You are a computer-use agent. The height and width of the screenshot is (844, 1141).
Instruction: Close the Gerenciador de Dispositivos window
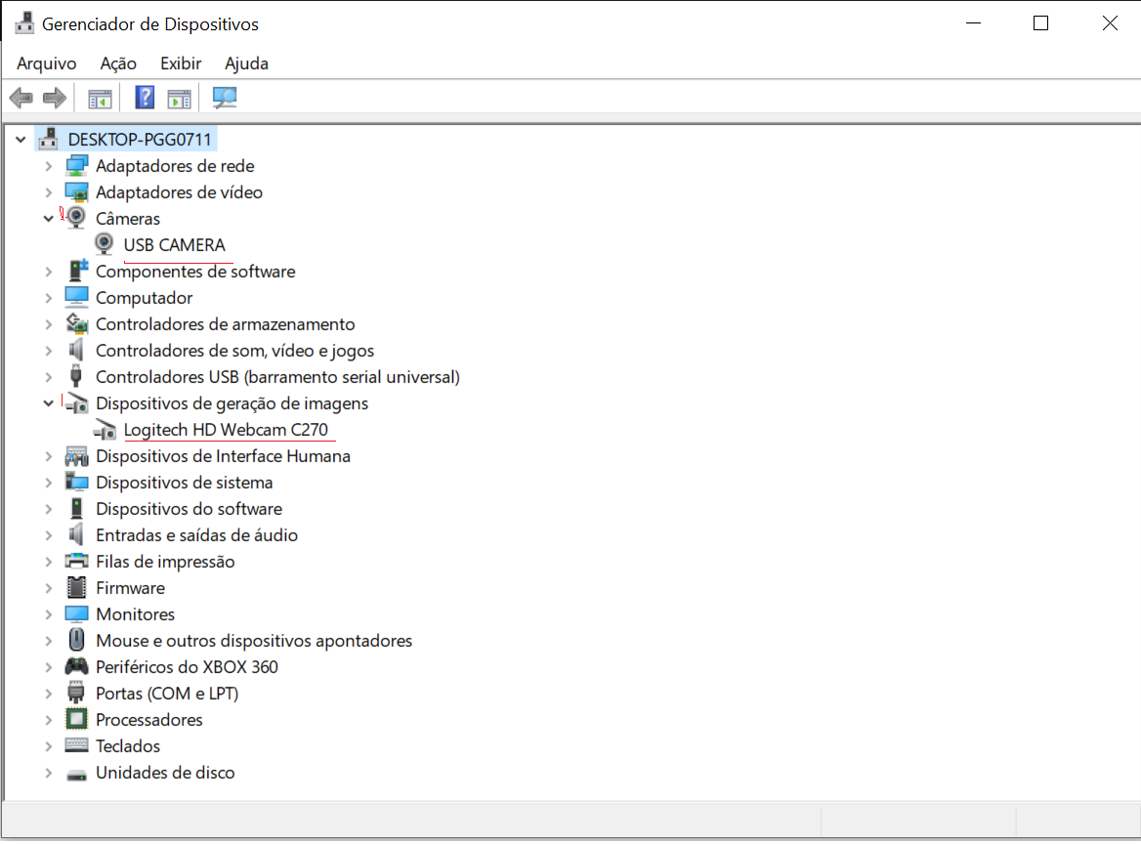point(1109,23)
